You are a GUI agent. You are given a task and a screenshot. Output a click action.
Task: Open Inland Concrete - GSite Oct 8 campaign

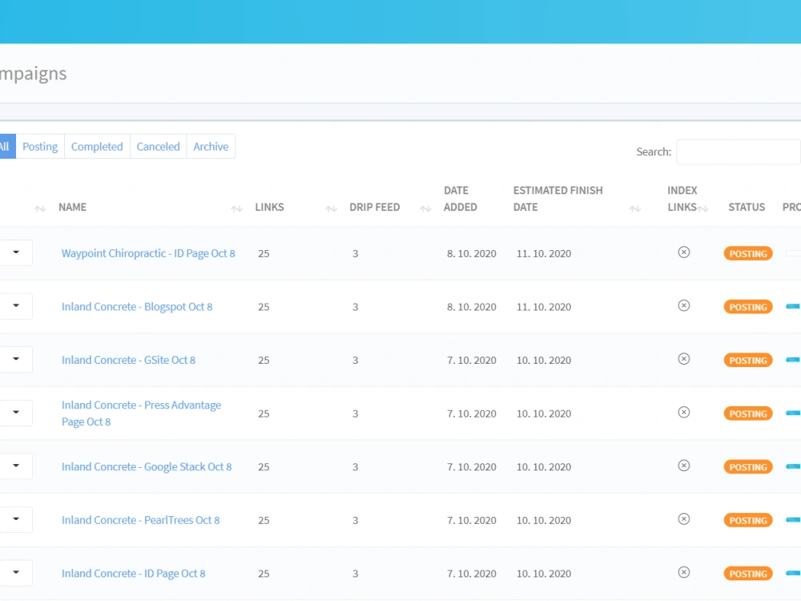coord(128,361)
